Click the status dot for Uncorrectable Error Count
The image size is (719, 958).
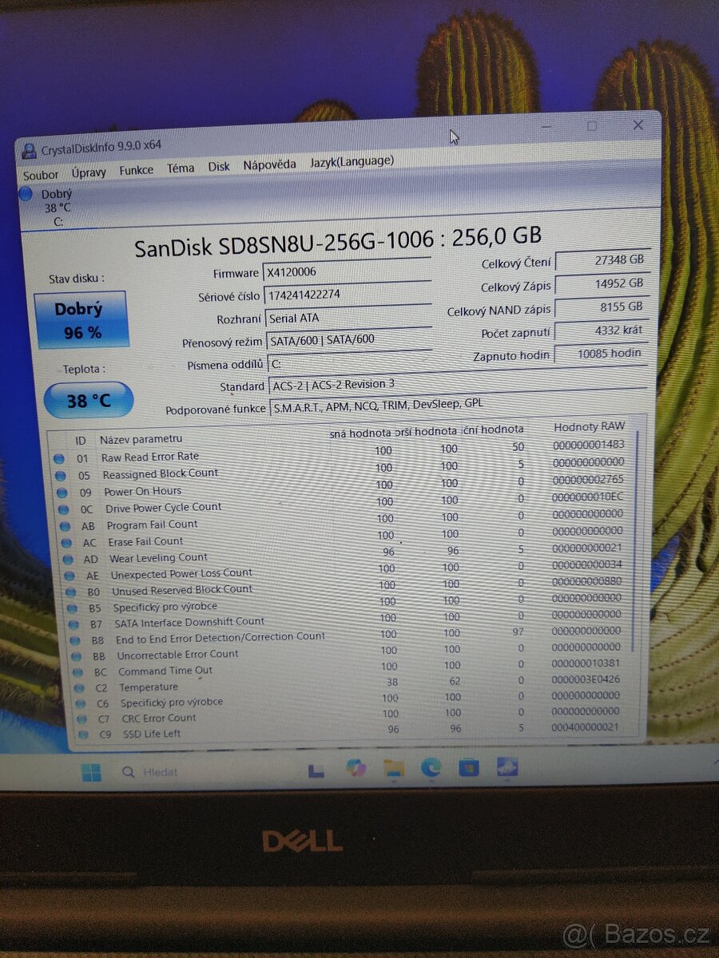tap(75, 656)
